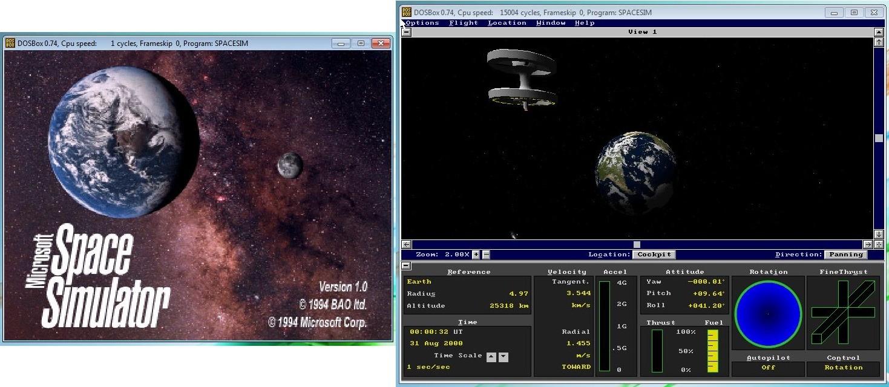Image resolution: width=889 pixels, height=387 pixels.
Task: Click radial velocity value 1.455
Action: coord(579,343)
